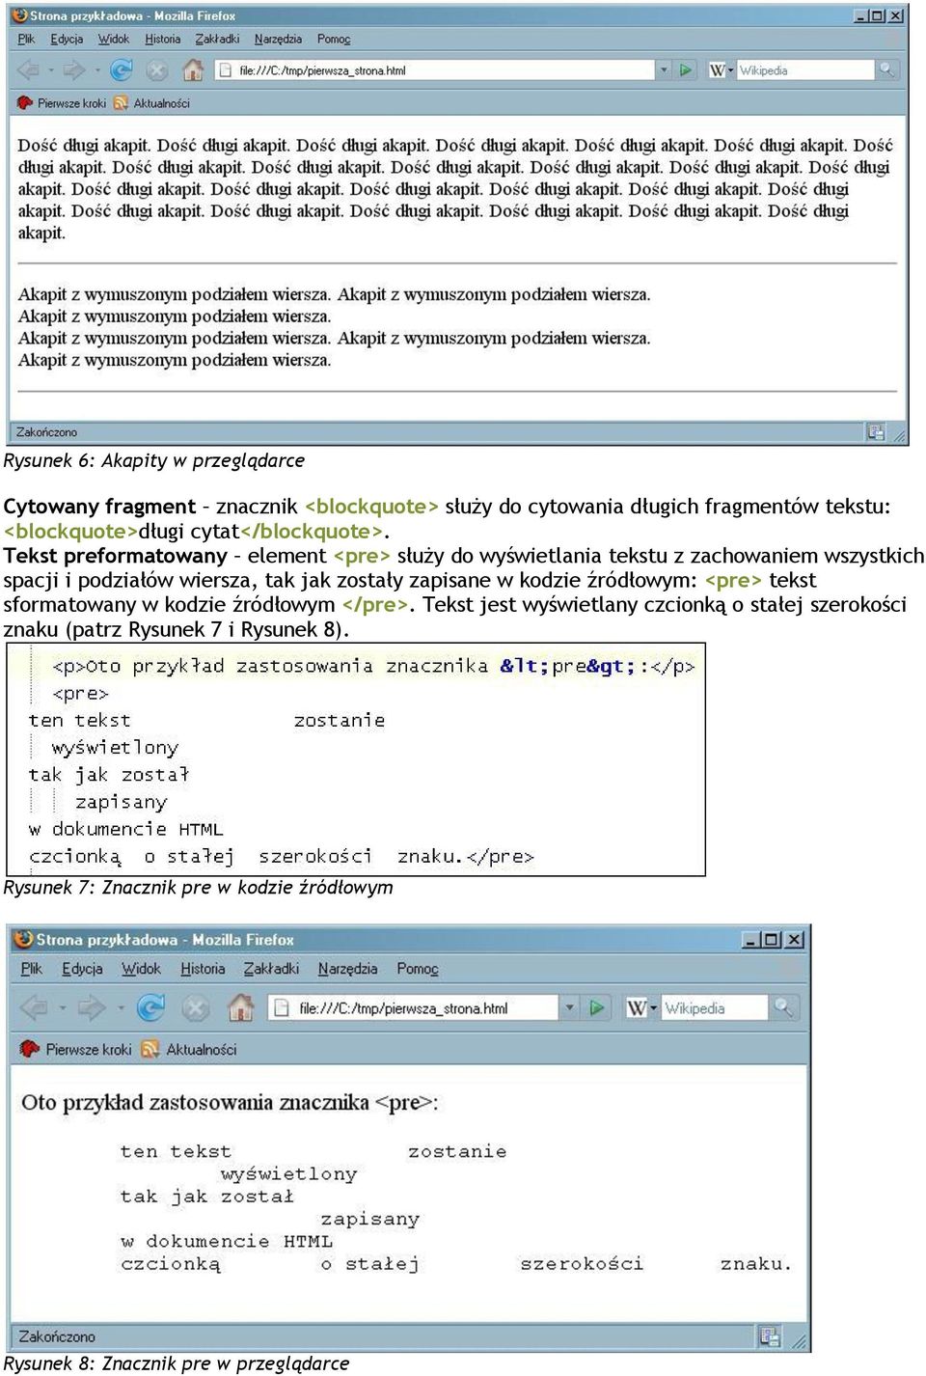Click forward arrow in Rysunek 6 Firefox window
Image resolution: width=926 pixels, height=1376 pixels.
[x=73, y=70]
